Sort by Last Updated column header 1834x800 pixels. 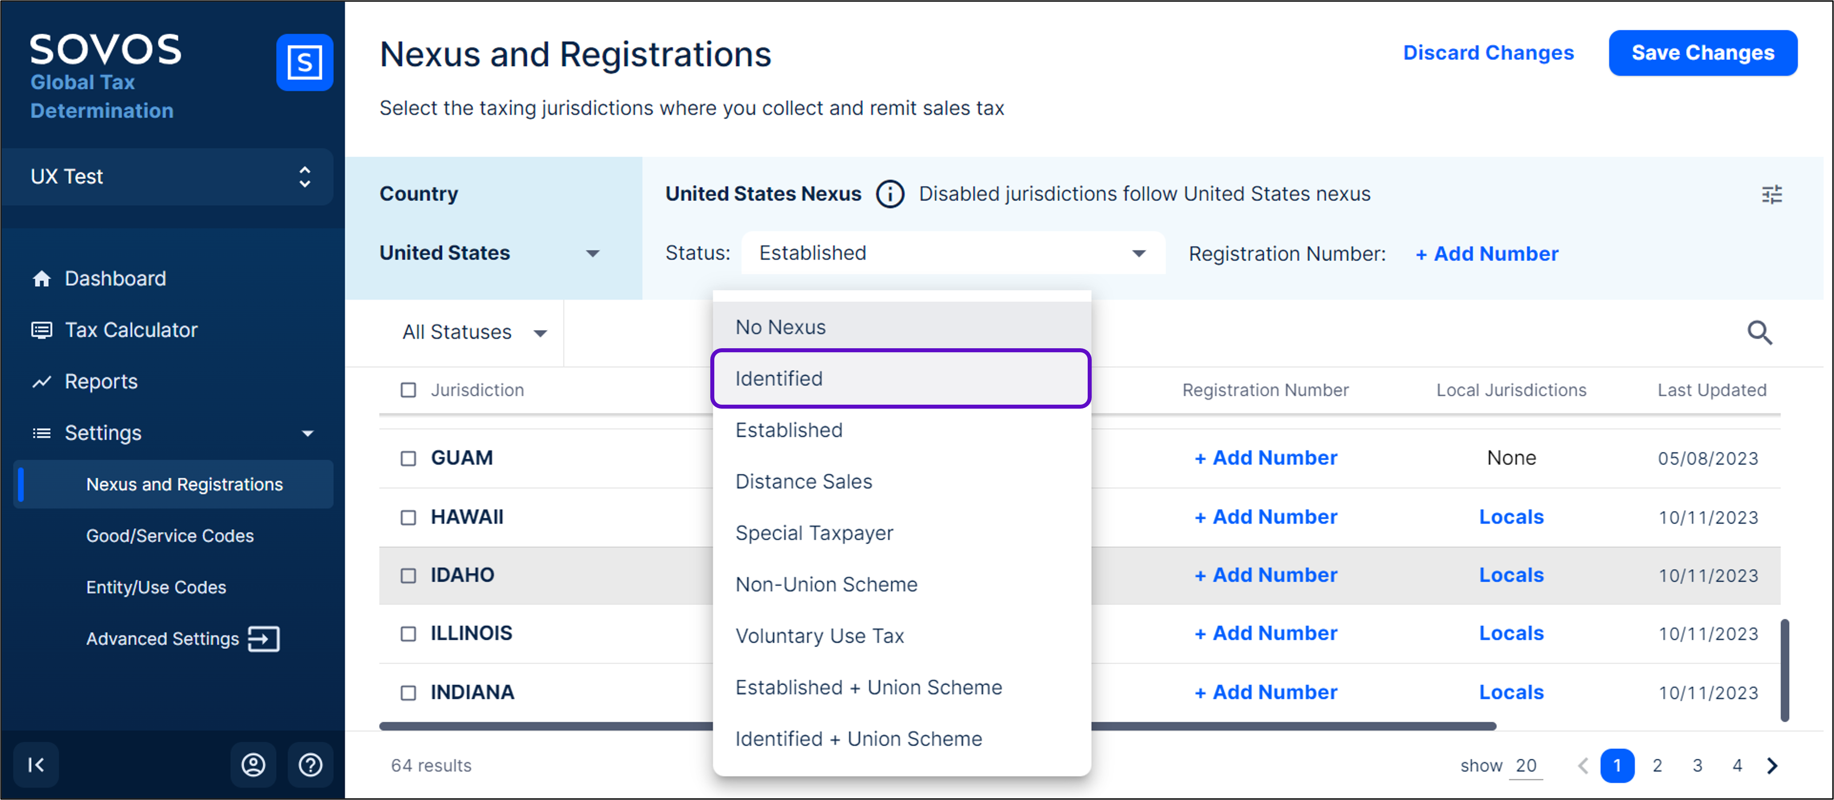[x=1712, y=390]
